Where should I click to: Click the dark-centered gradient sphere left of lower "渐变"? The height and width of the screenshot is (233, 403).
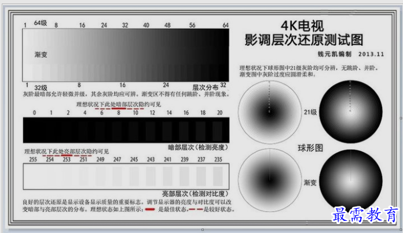click(270, 180)
